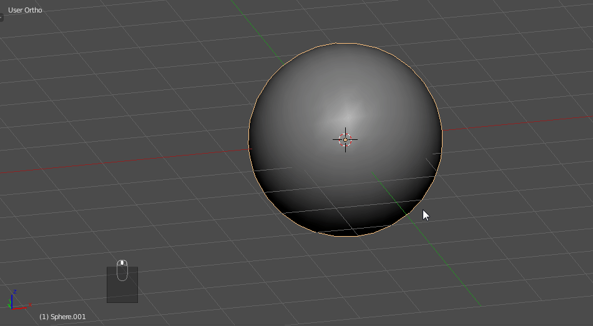Click the orange outline at the sphere's left edge

click(x=248, y=141)
